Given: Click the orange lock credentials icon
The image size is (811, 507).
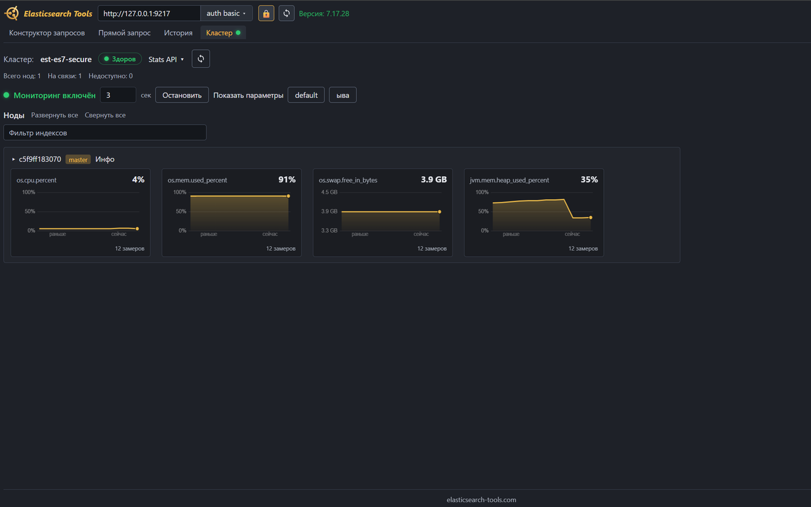Looking at the screenshot, I should pos(266,13).
